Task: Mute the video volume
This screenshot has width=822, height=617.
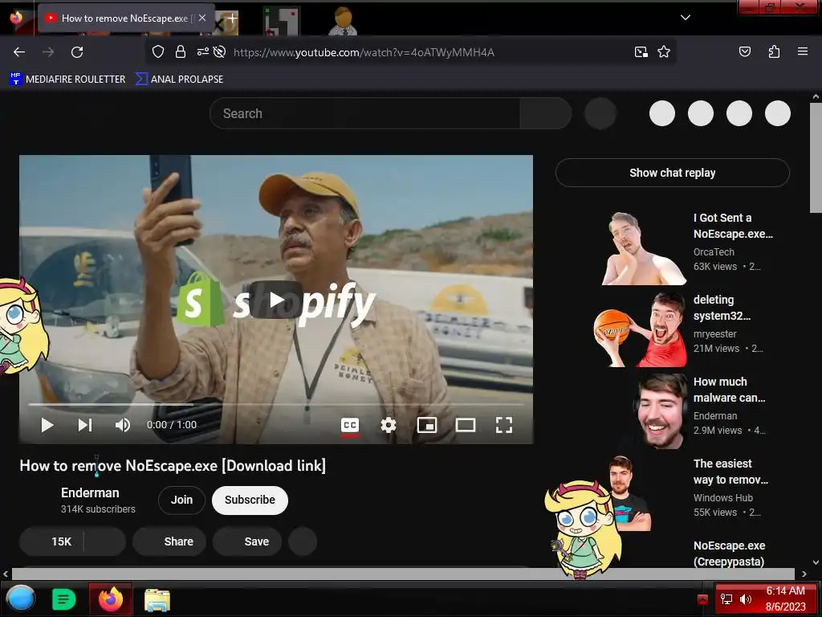Action: (123, 425)
